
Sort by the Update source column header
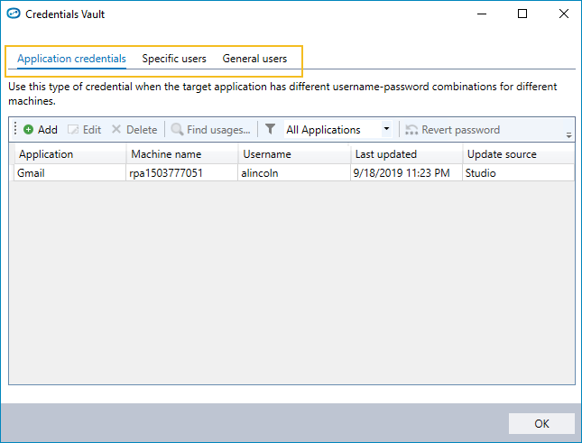click(x=518, y=154)
